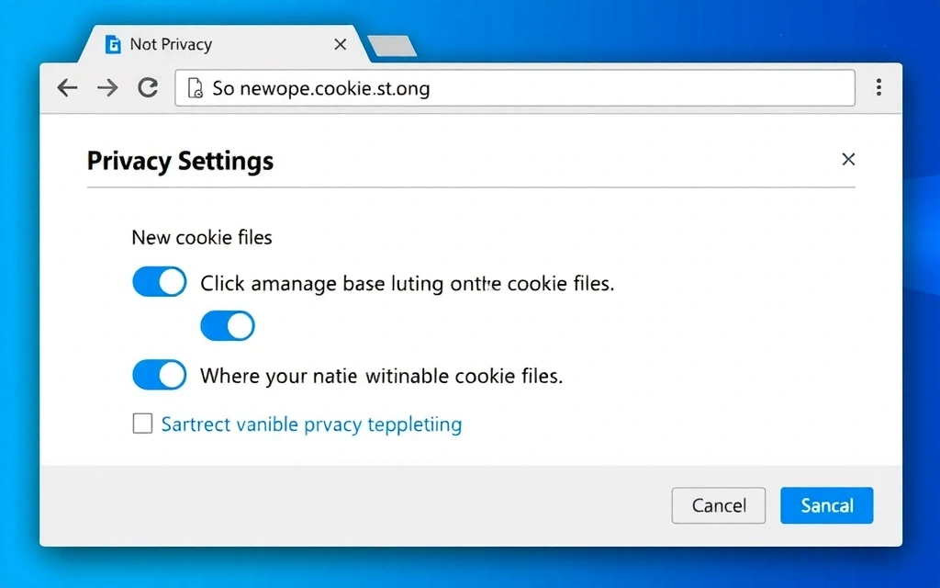Click the blue Sancal button
Image resolution: width=940 pixels, height=588 pixels.
(x=826, y=505)
